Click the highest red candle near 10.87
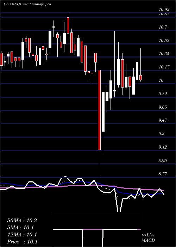Image resolution: width=176 pixels, height=247 pixels. tap(68, 25)
